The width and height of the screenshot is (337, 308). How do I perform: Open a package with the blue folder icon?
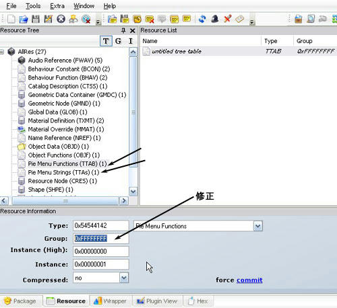click(x=24, y=20)
